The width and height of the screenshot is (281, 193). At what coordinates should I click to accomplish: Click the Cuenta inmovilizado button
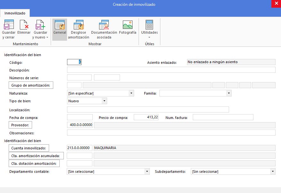coord(29,148)
